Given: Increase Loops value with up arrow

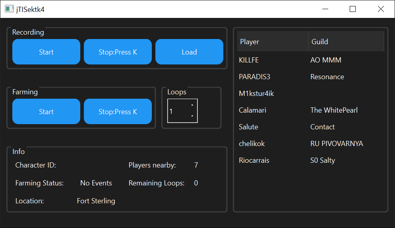Looking at the screenshot, I should pyautogui.click(x=192, y=105).
